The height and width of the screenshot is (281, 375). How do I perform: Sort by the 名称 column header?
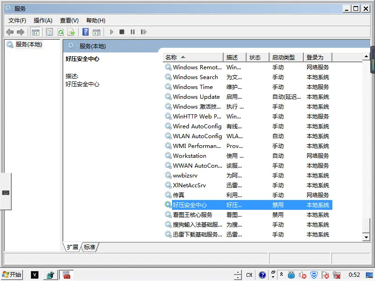pyautogui.click(x=193, y=57)
